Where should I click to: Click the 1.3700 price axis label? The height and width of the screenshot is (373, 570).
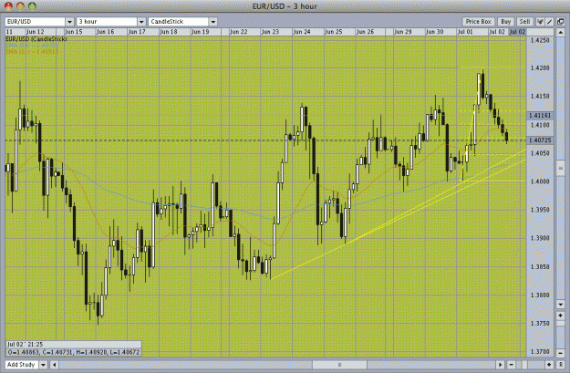540,352
